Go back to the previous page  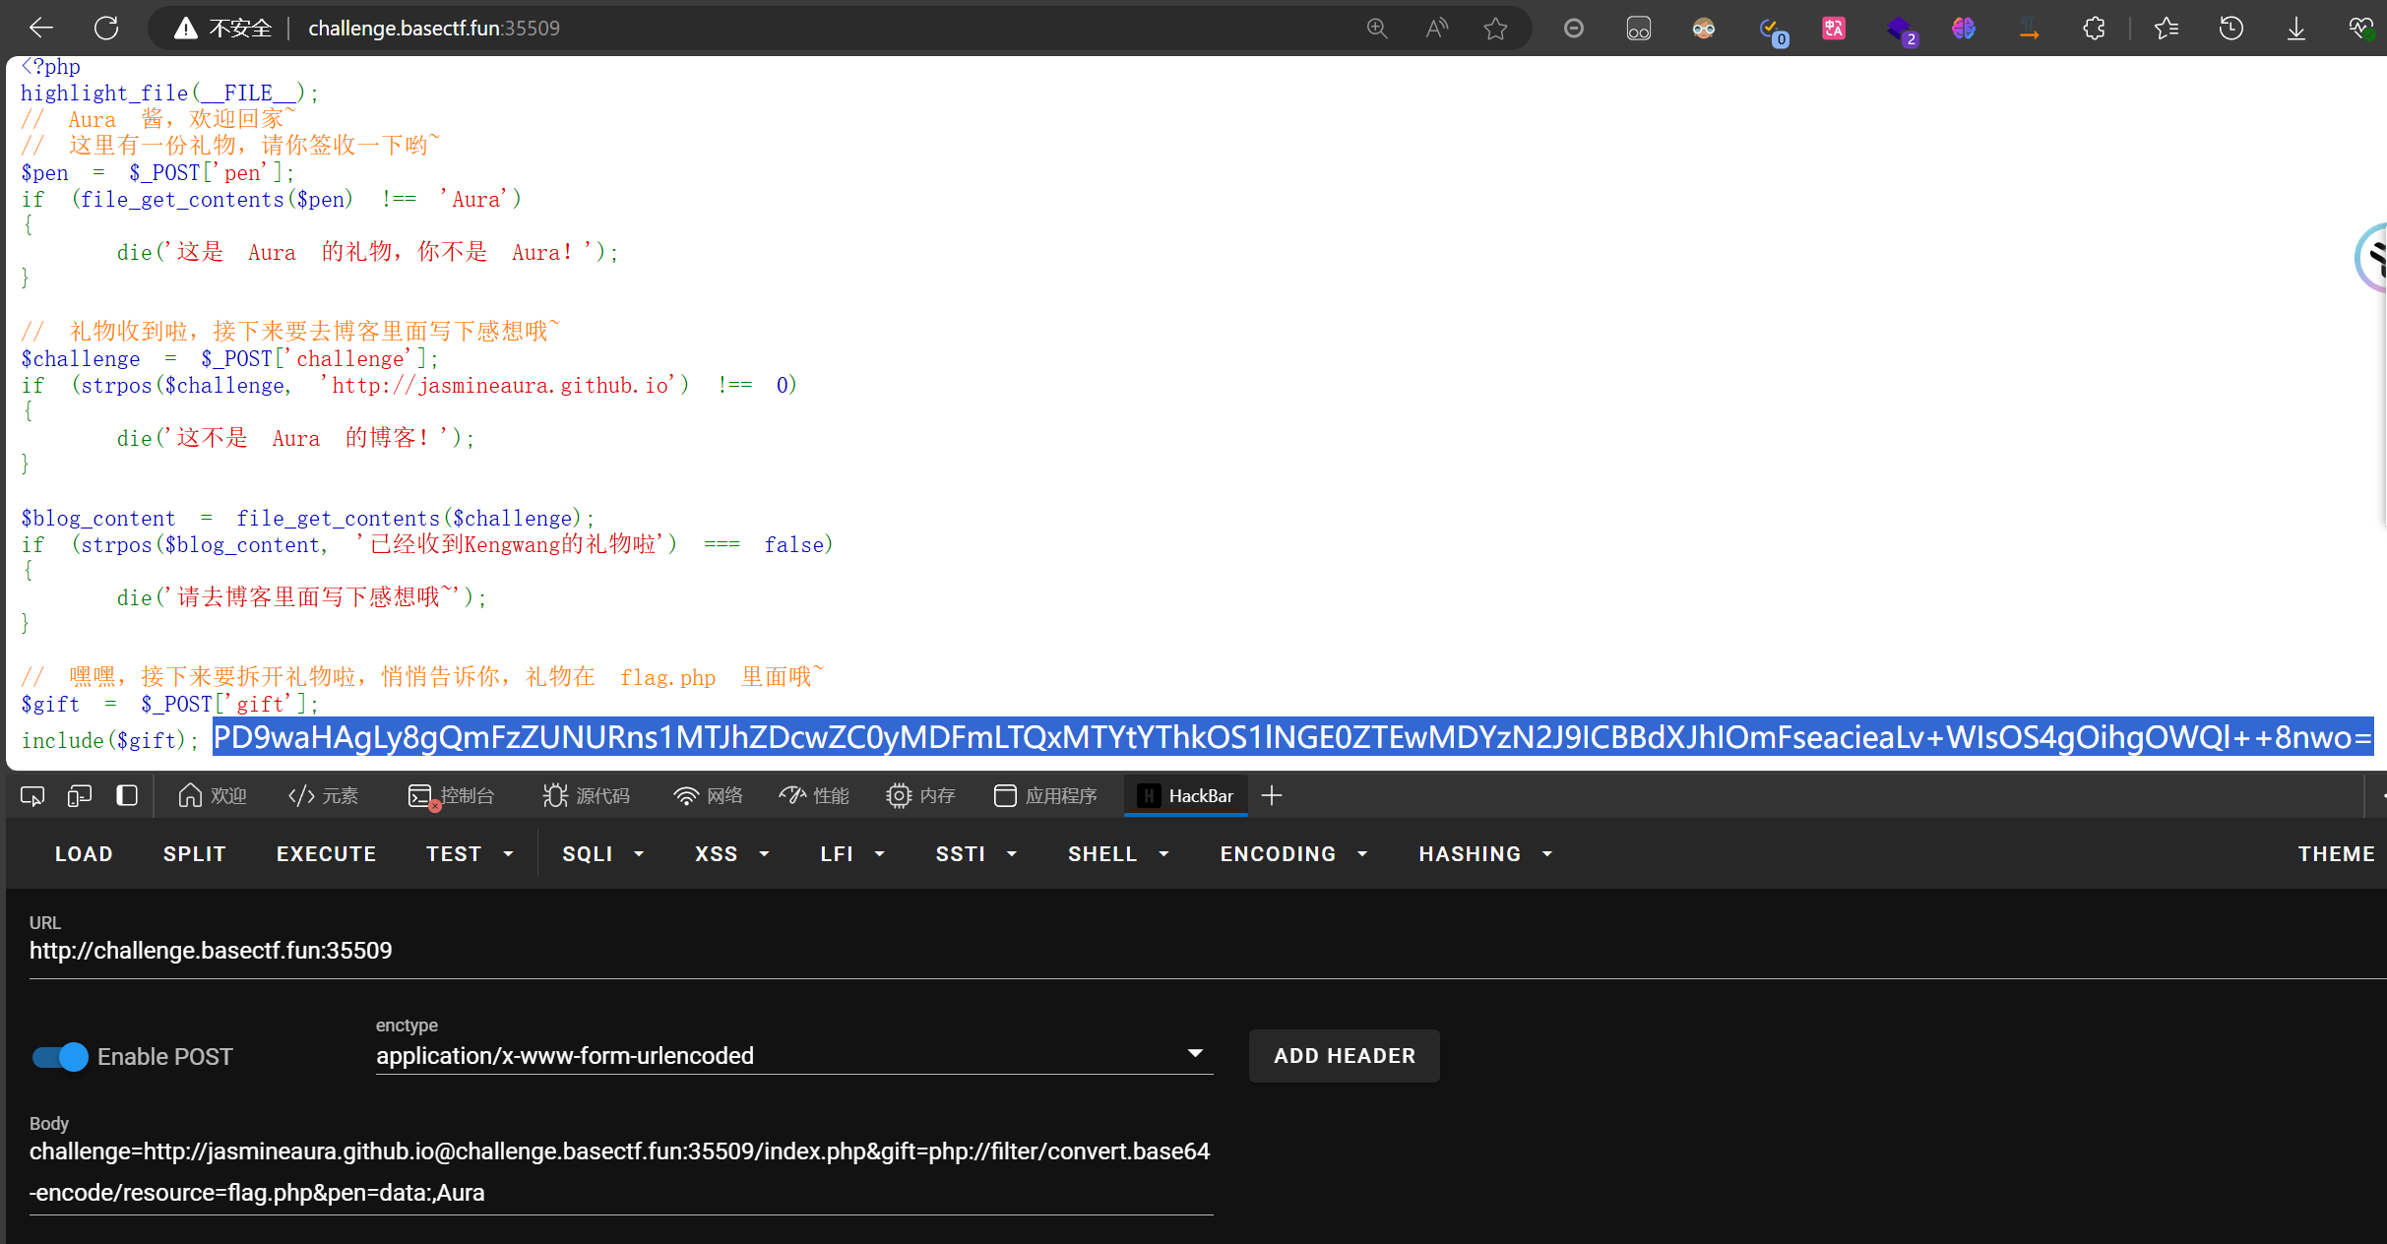(x=41, y=29)
